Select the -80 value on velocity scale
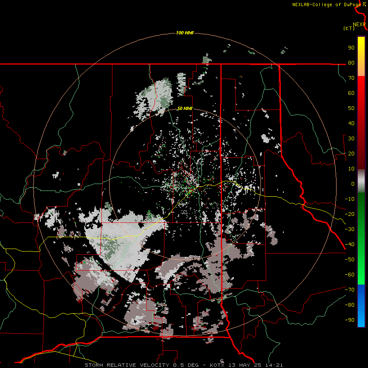Screen dimensions: 368x368 [350, 305]
